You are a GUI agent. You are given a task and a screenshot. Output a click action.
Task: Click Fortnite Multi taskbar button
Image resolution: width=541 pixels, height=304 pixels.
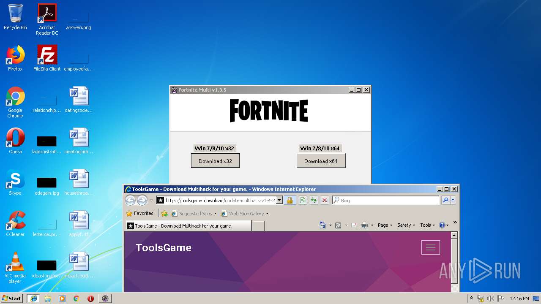click(x=105, y=299)
